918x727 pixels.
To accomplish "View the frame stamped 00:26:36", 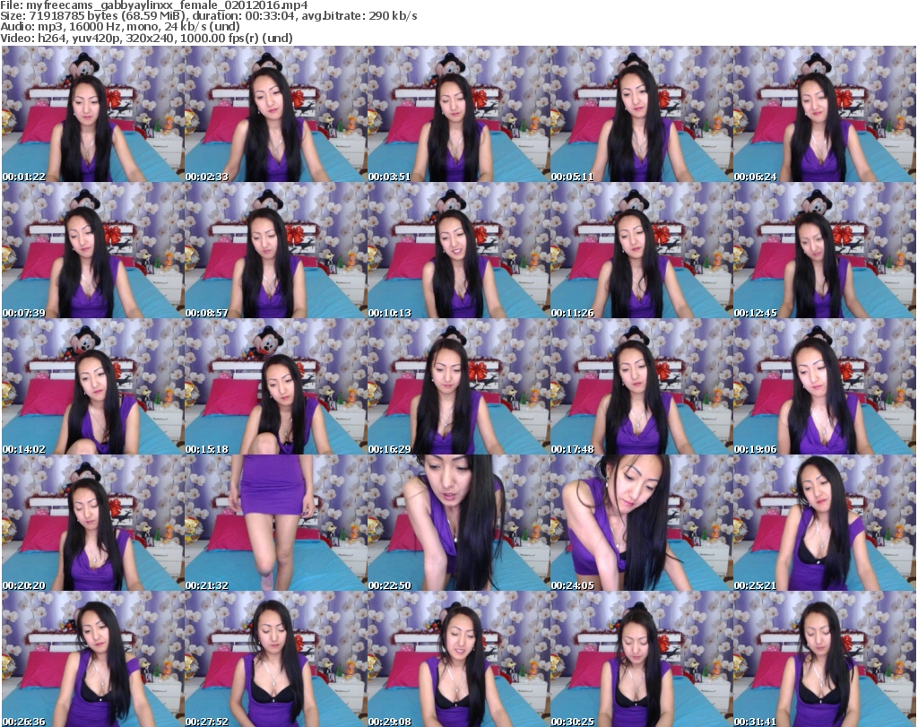I will pyautogui.click(x=93, y=659).
